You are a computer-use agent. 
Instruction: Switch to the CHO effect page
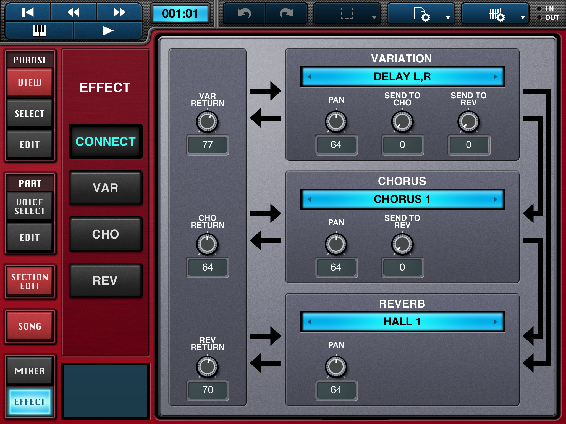pyautogui.click(x=106, y=234)
